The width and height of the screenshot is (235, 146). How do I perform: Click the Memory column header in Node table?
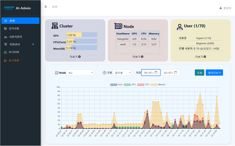coord(154,33)
